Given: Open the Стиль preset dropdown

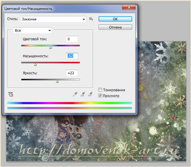Looking at the screenshot, I should click(53, 19).
